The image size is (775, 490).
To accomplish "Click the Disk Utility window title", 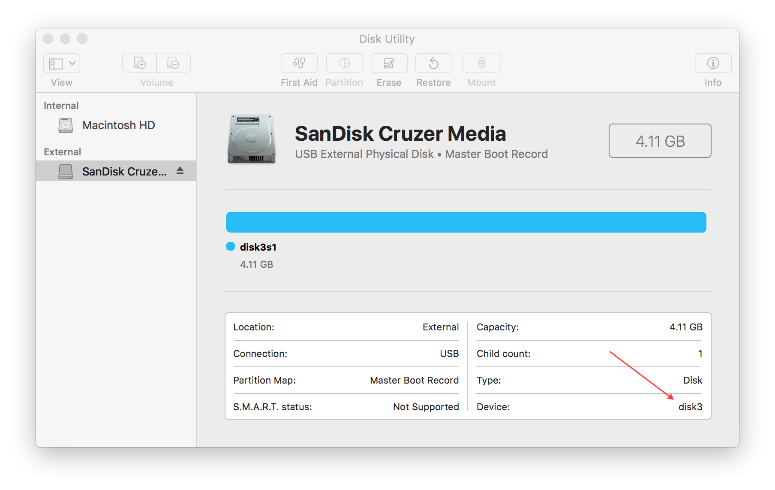I will [387, 39].
